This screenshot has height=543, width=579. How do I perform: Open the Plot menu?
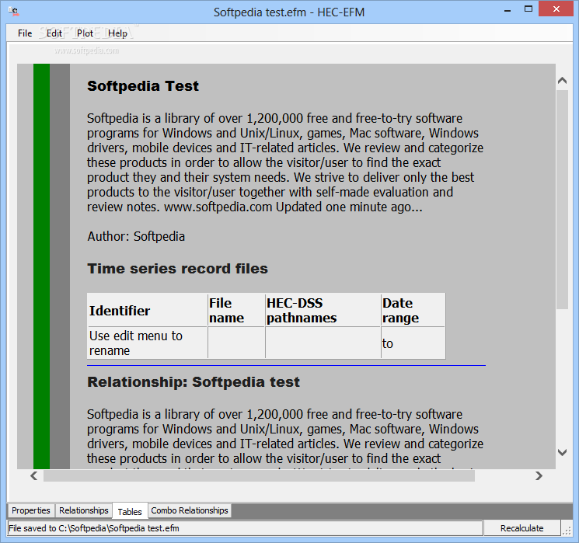pos(85,33)
